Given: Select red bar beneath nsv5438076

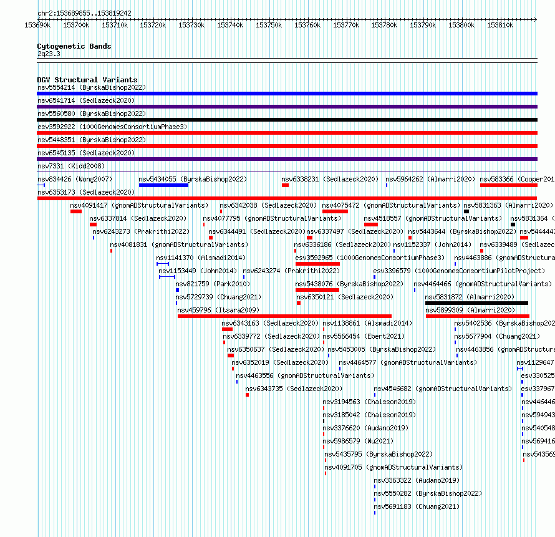Looking at the screenshot, I should point(317,290).
